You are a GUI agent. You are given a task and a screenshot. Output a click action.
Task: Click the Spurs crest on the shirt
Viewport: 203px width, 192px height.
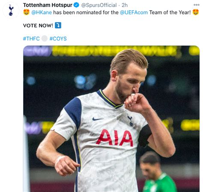click(131, 120)
